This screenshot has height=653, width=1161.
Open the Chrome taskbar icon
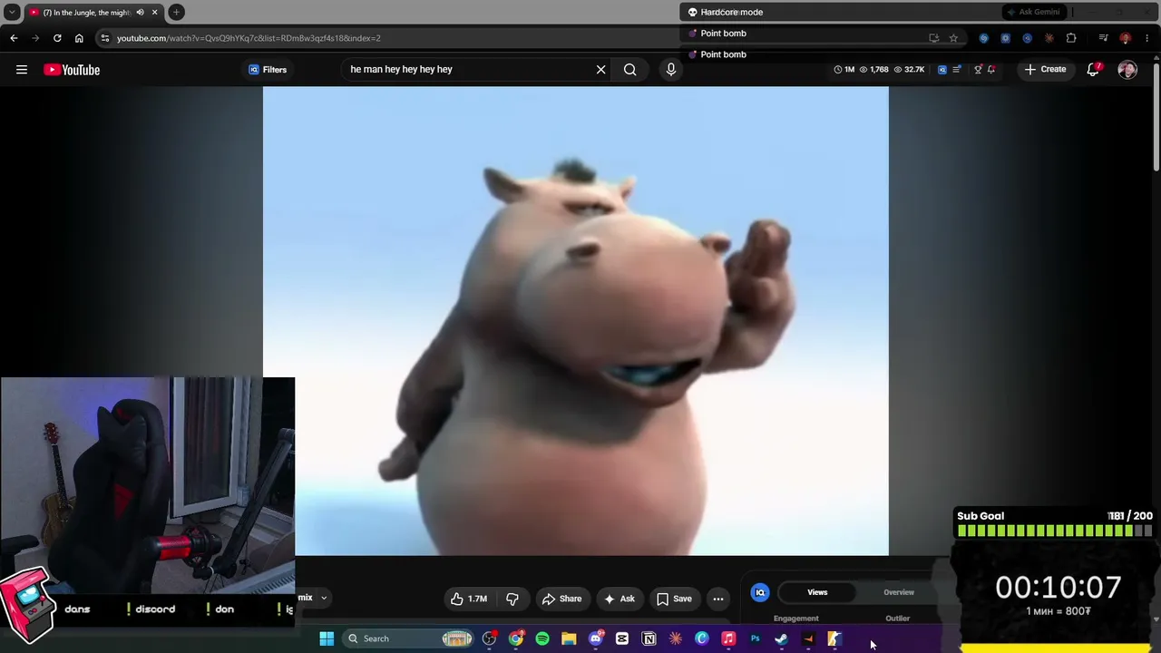point(516,638)
